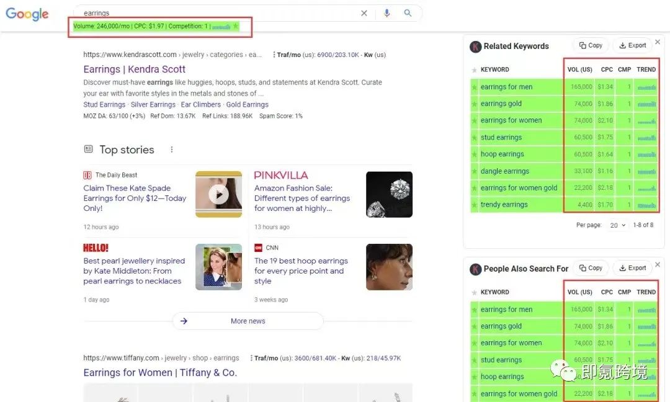This screenshot has height=402, width=670.
Task: Open Kendra Scott result three-dot menu
Action: point(274,55)
